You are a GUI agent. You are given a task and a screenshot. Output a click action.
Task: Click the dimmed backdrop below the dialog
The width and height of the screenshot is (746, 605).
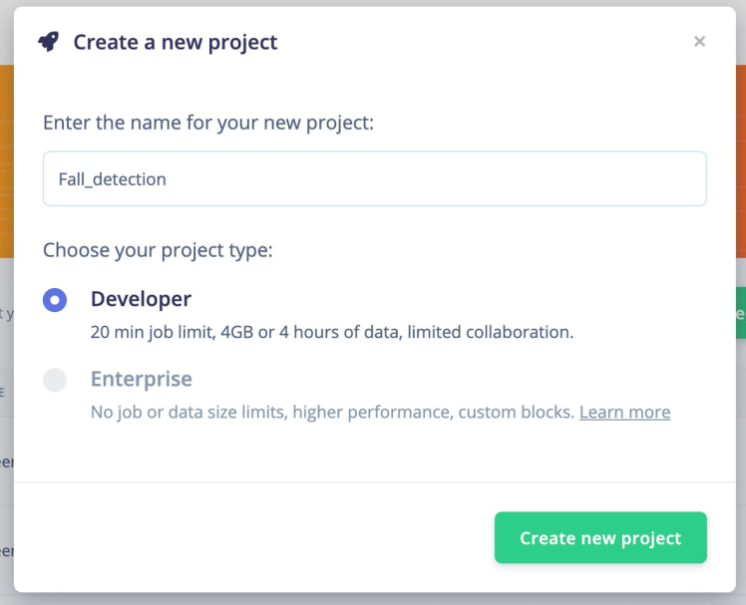pyautogui.click(x=373, y=599)
